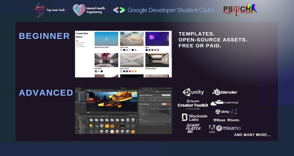Viewport: 294px width, 156px height.
Task: Click the white button in Project Configuration header
Action: pyautogui.click(x=166, y=95)
